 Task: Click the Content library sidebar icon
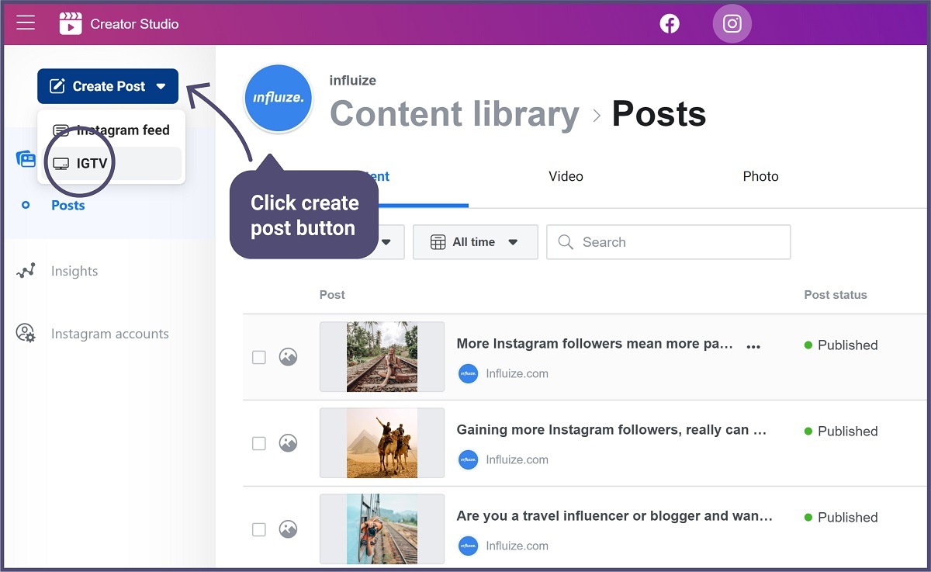(x=26, y=159)
